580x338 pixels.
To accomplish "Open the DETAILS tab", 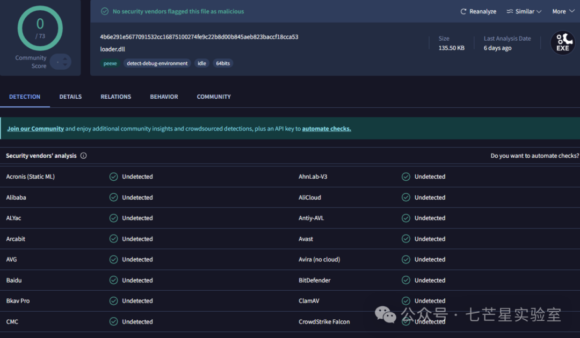I will (70, 97).
